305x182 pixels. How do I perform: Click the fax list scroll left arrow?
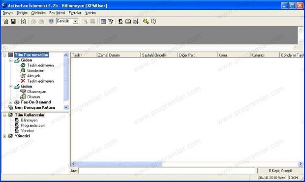73,164
